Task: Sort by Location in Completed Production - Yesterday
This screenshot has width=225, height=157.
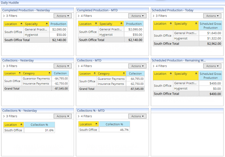Action: click(21, 24)
